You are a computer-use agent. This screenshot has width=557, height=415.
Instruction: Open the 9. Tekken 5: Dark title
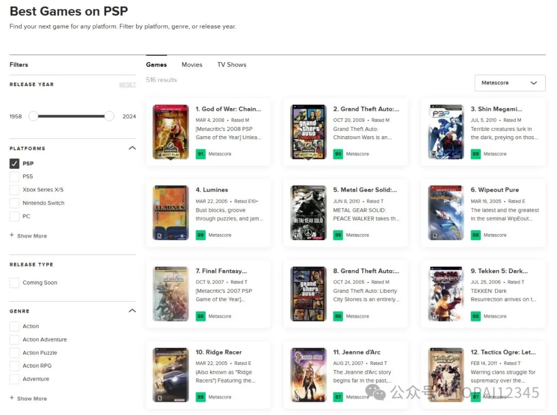(x=499, y=271)
